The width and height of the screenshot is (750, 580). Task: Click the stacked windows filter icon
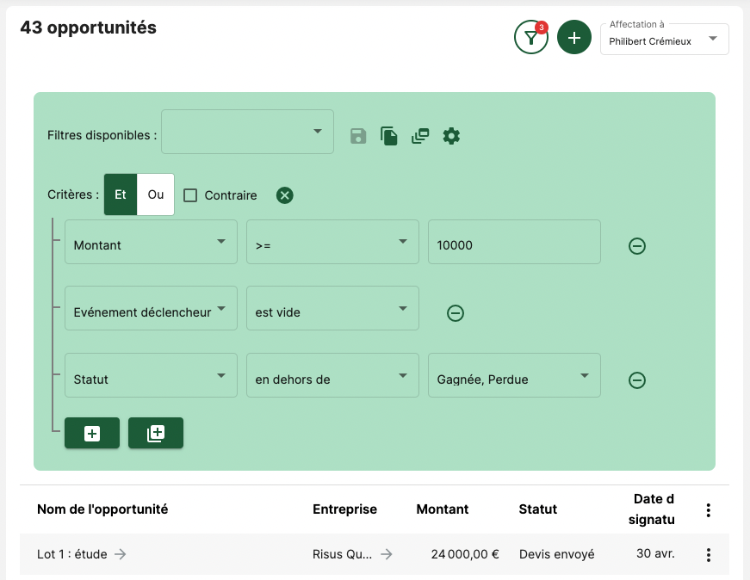pos(420,136)
